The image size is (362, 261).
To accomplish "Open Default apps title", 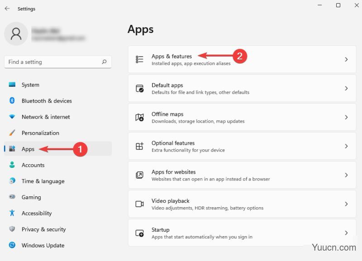I will [167, 85].
